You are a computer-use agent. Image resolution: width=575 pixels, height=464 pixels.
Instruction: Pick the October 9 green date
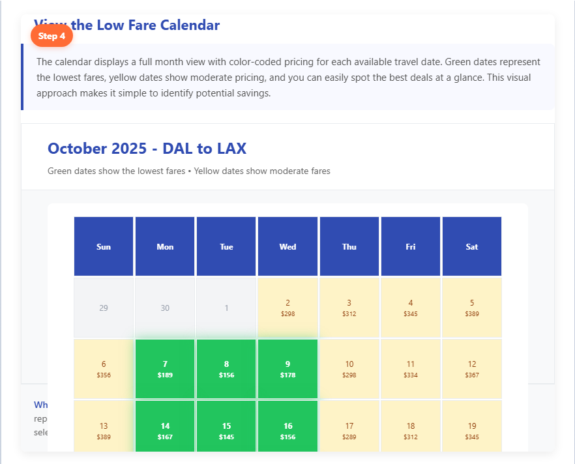click(x=287, y=369)
